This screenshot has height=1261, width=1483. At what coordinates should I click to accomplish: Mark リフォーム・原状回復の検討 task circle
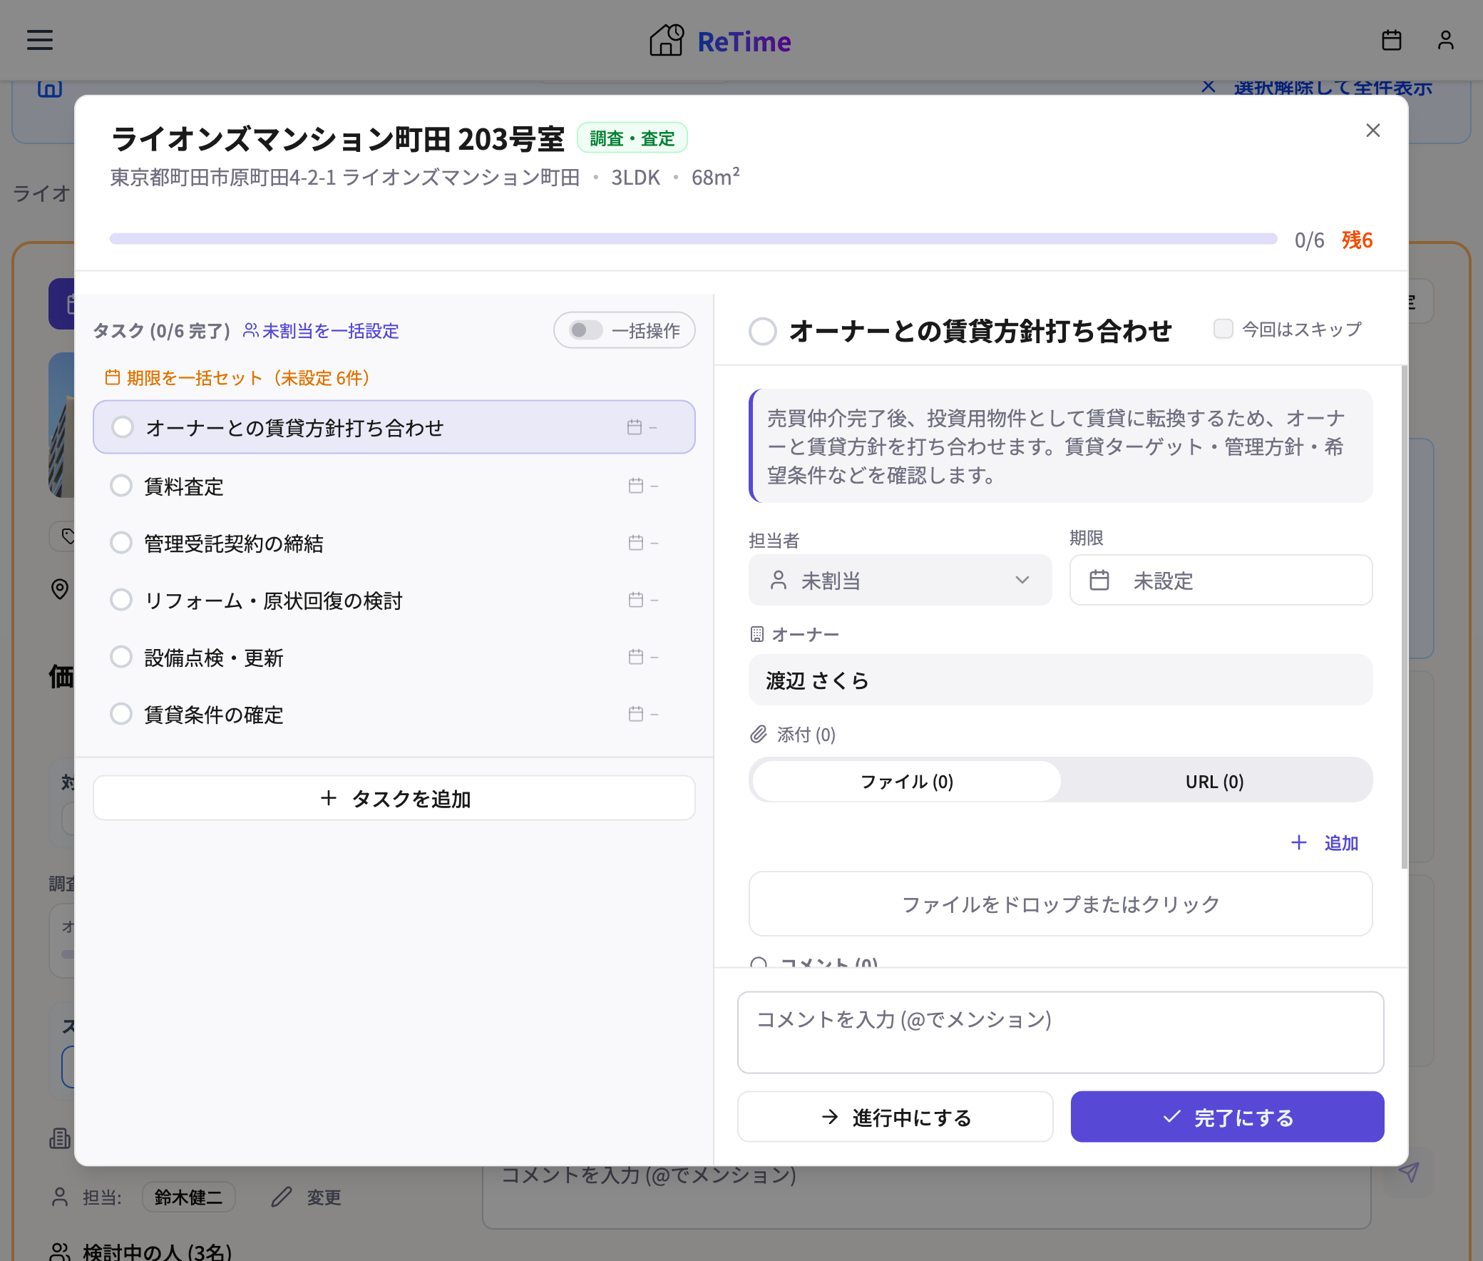click(120, 600)
